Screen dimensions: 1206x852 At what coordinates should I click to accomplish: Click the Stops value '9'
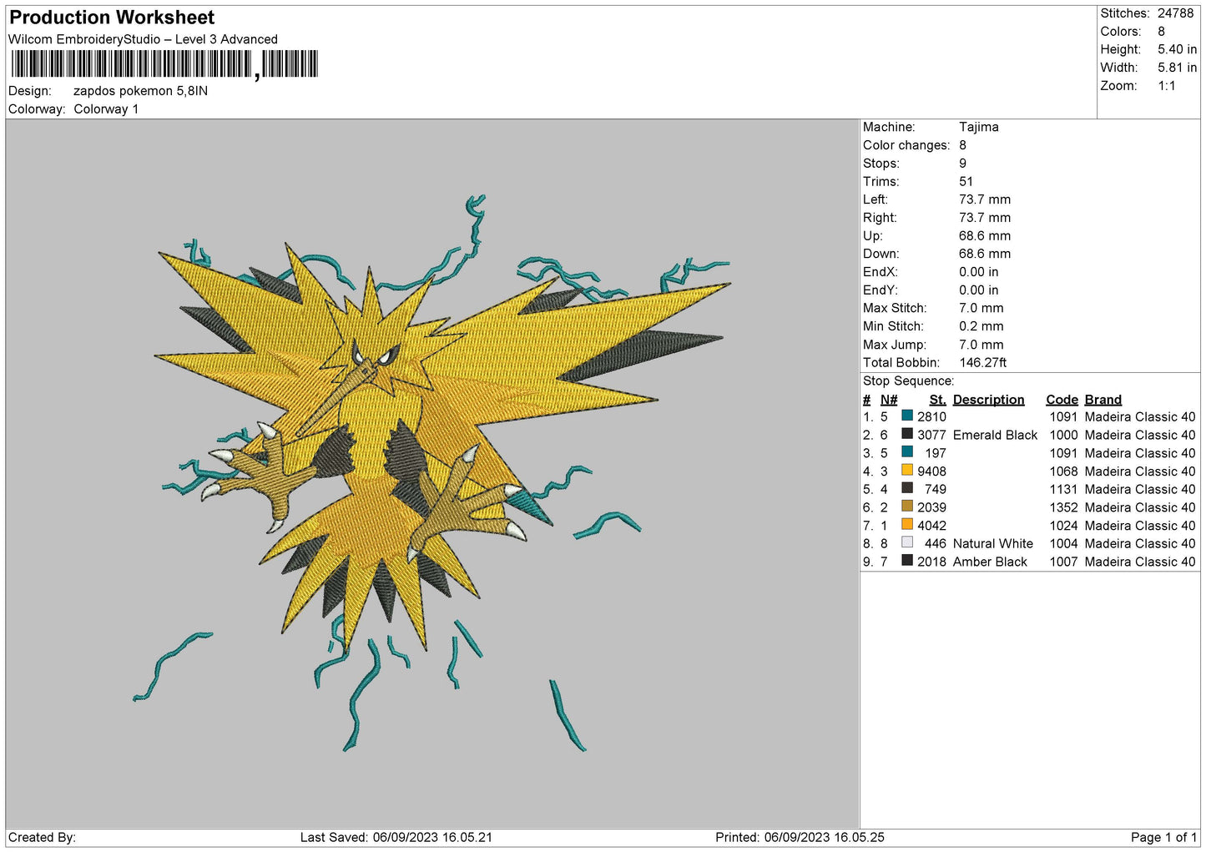pos(962,164)
